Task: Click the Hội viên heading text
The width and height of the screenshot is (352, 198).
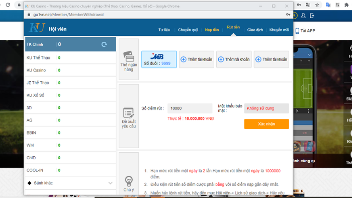Action: [x=58, y=29]
